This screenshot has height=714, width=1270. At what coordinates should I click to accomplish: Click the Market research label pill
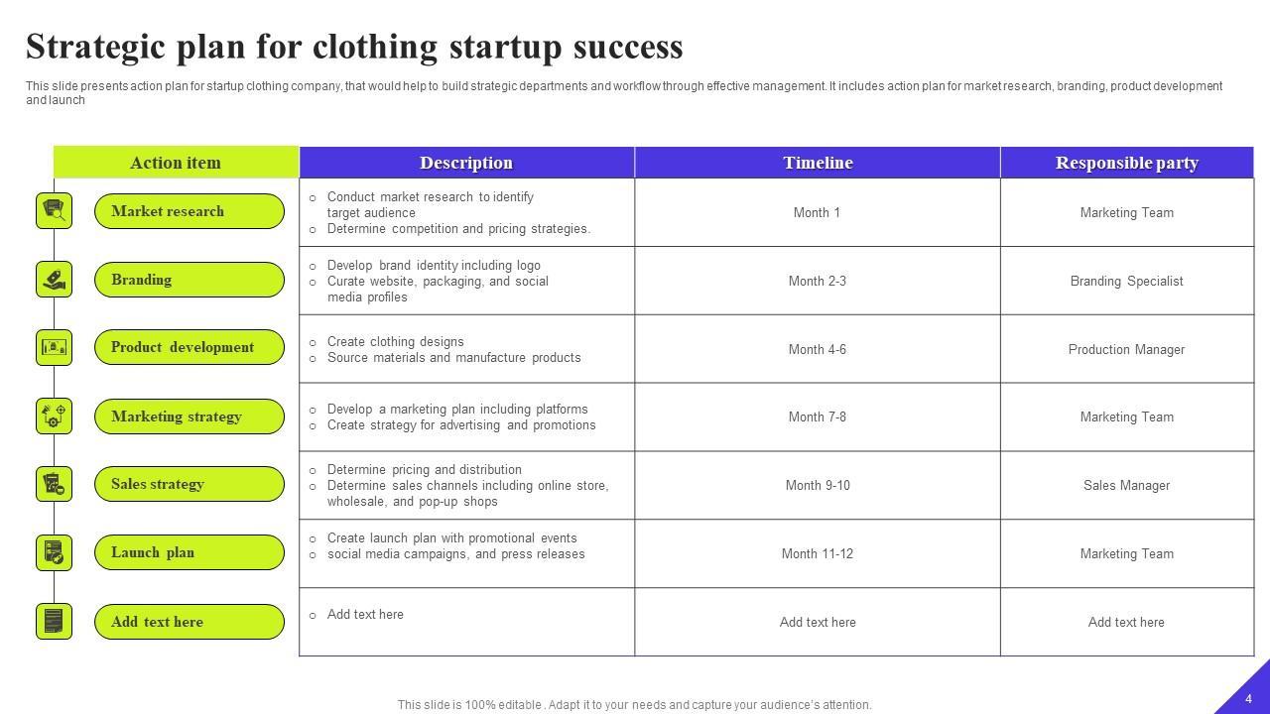tap(189, 211)
